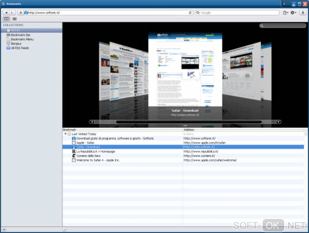Image resolution: width=309 pixels, height=233 pixels.
Task: Select the Apple - Safari history row
Action: [x=183, y=143]
